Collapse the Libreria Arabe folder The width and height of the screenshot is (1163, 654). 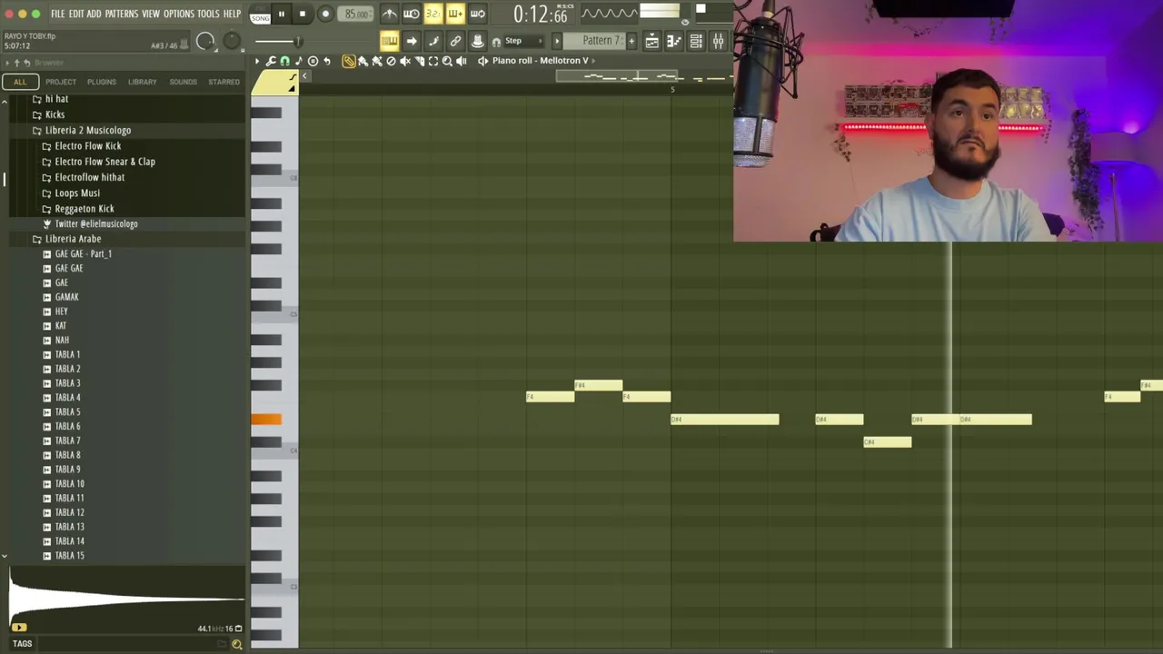click(73, 239)
